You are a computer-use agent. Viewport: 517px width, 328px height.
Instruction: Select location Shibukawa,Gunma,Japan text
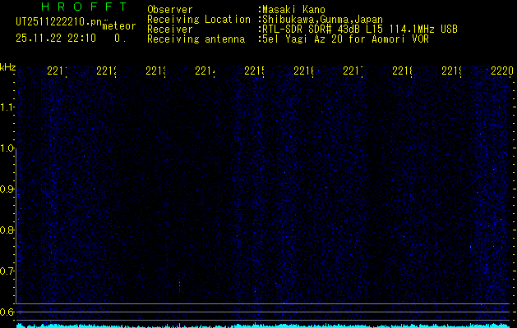[x=322, y=20]
